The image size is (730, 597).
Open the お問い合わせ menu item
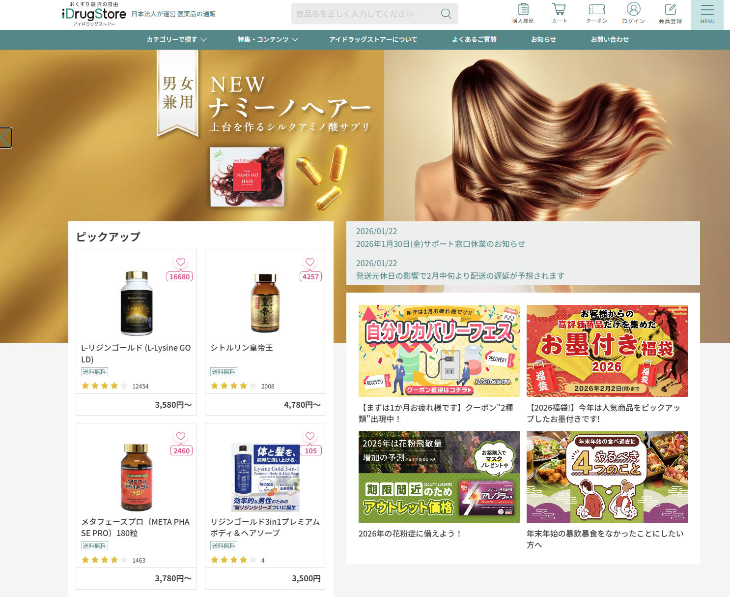click(610, 39)
